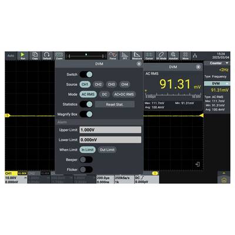
Task: Select CH3 as DVM source
Action: [x=111, y=85]
